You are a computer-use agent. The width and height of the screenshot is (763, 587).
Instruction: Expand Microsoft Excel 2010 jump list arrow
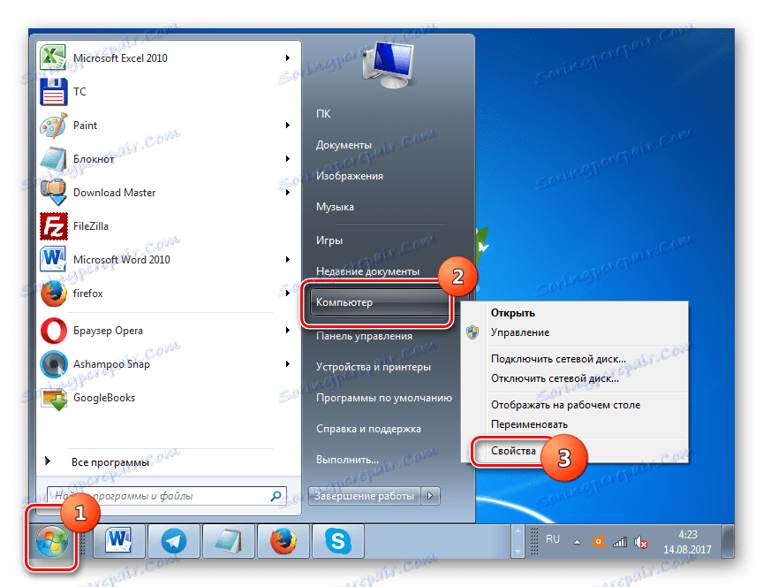pos(288,58)
